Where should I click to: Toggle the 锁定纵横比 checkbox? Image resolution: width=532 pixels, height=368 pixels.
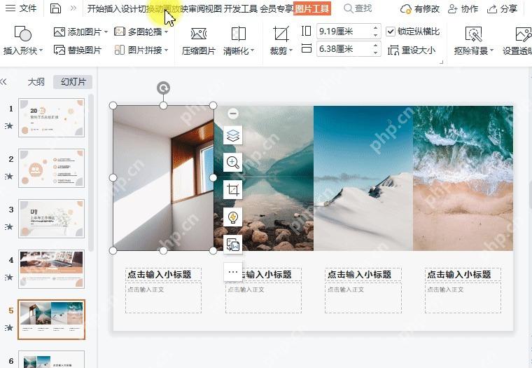[x=391, y=32]
